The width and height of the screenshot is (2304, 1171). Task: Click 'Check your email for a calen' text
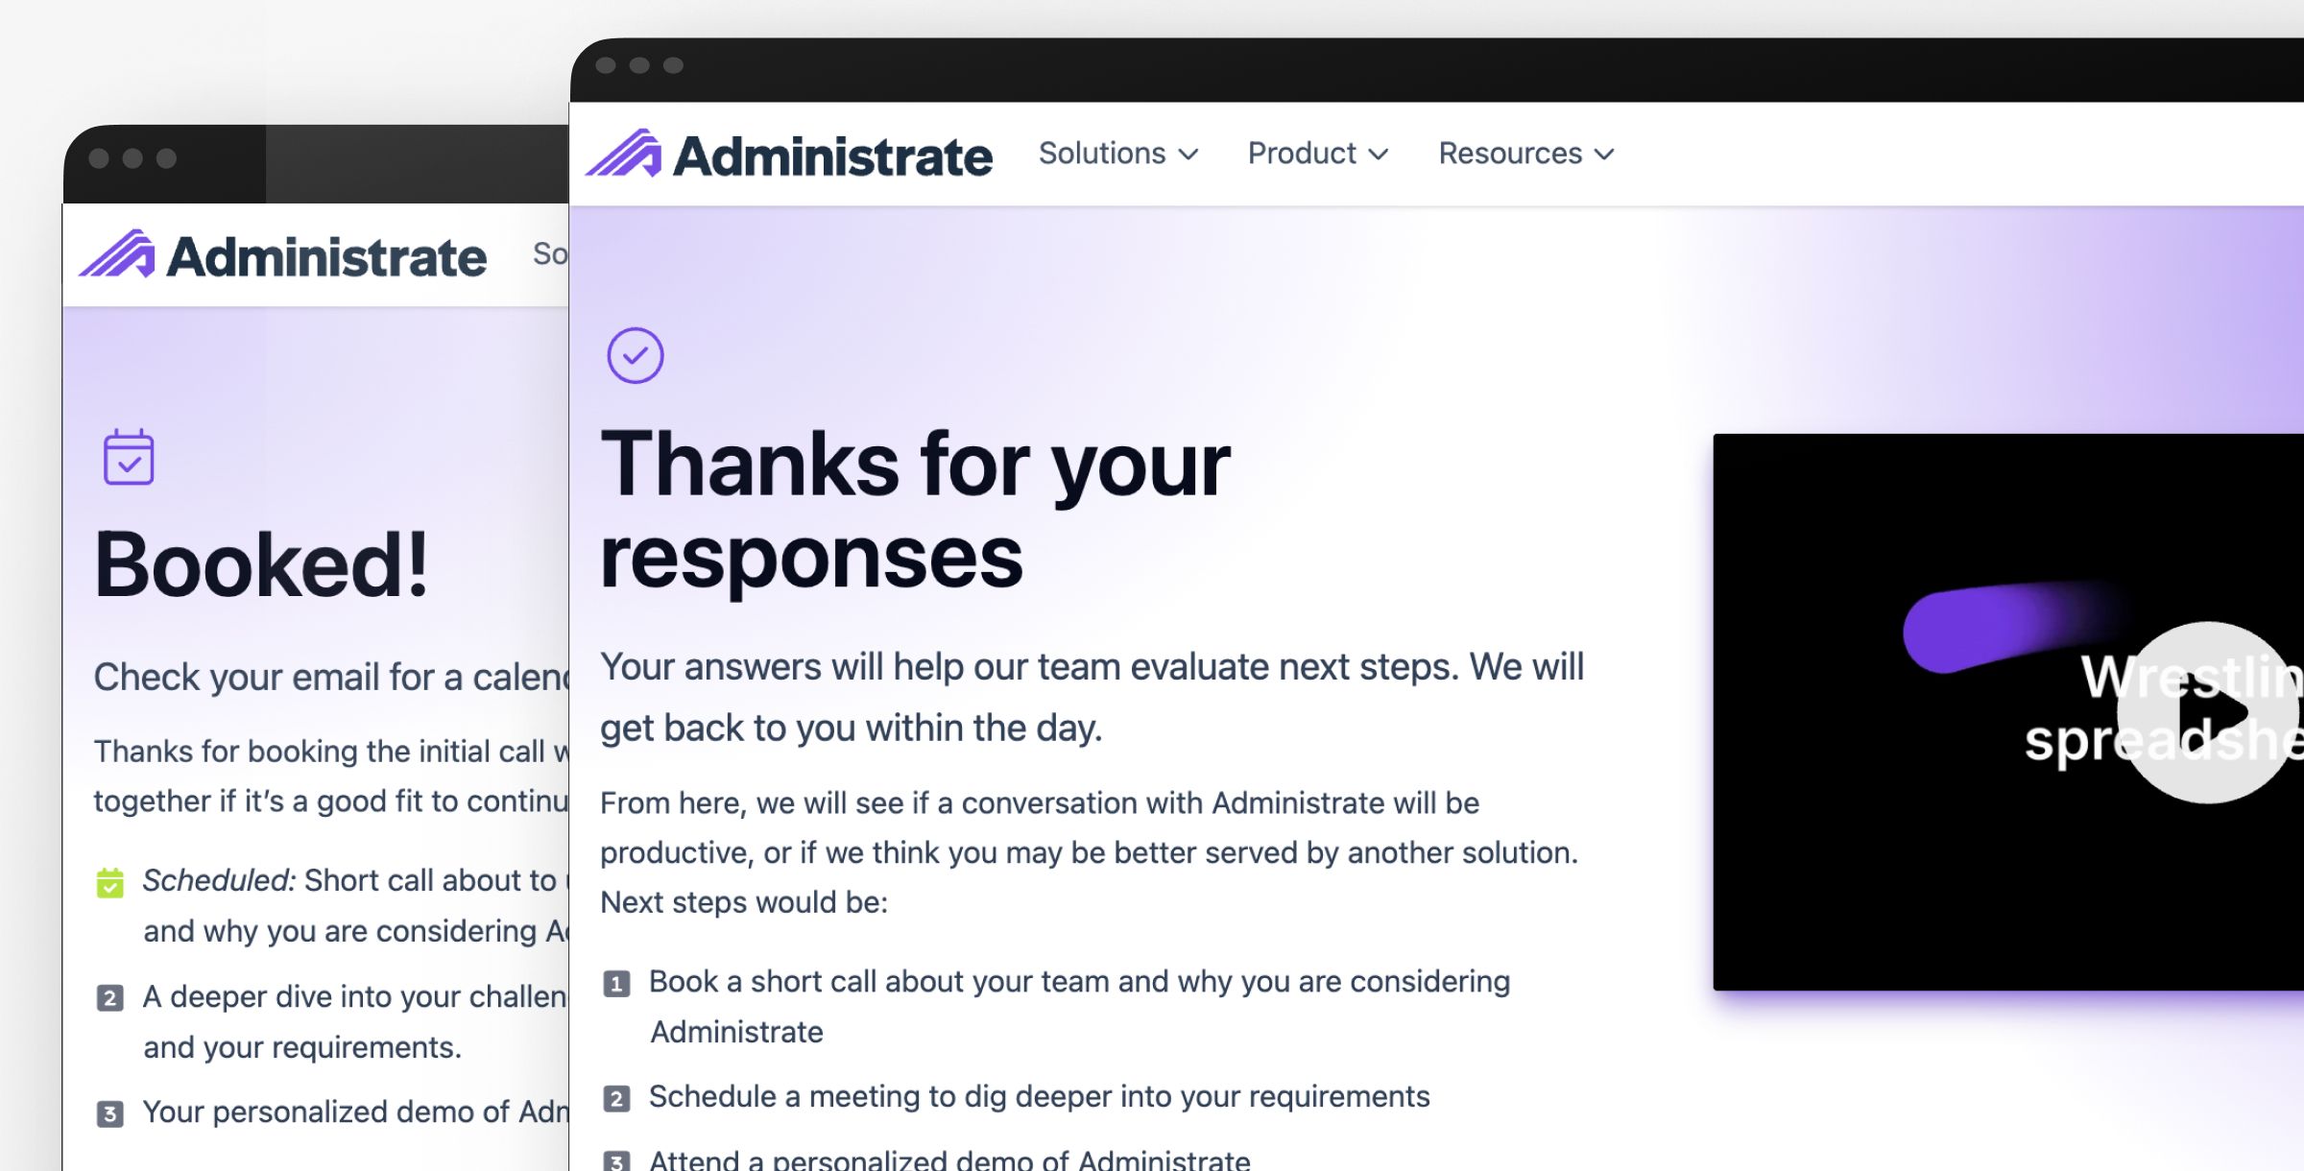tap(331, 678)
